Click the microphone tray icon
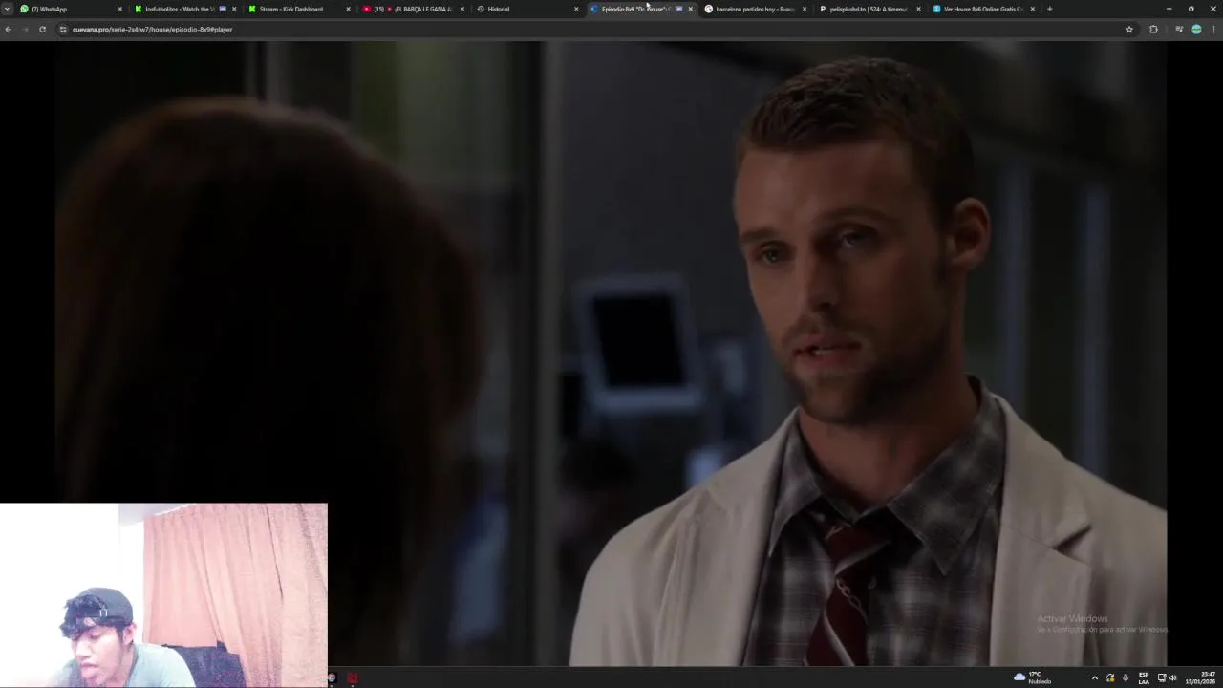The height and width of the screenshot is (688, 1223). 1126,678
